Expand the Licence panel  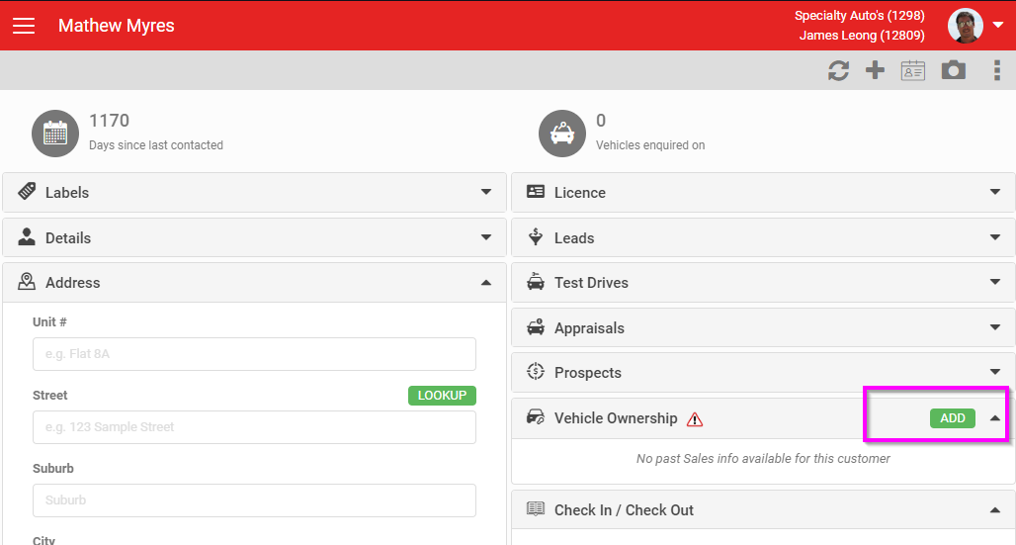click(763, 192)
